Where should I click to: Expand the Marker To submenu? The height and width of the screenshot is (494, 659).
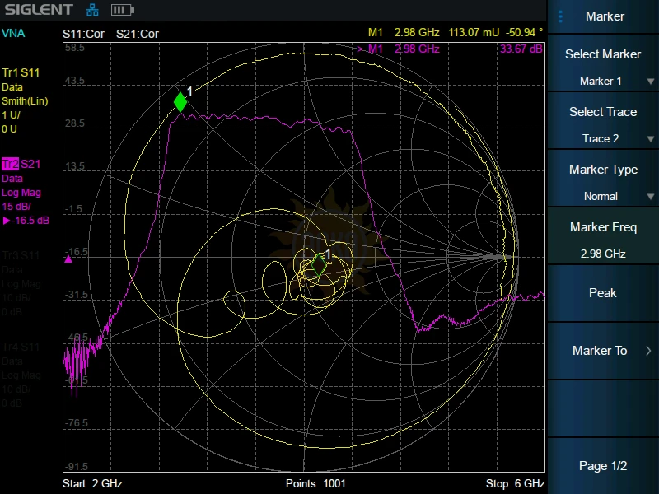pyautogui.click(x=603, y=351)
